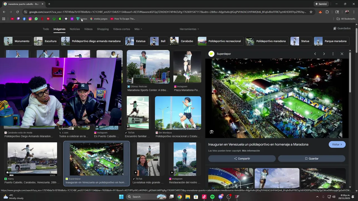Expand the Herramientas dropdown

point(189,29)
